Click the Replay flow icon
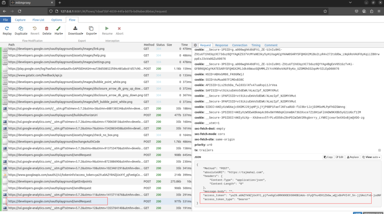 tap(7, 30)
